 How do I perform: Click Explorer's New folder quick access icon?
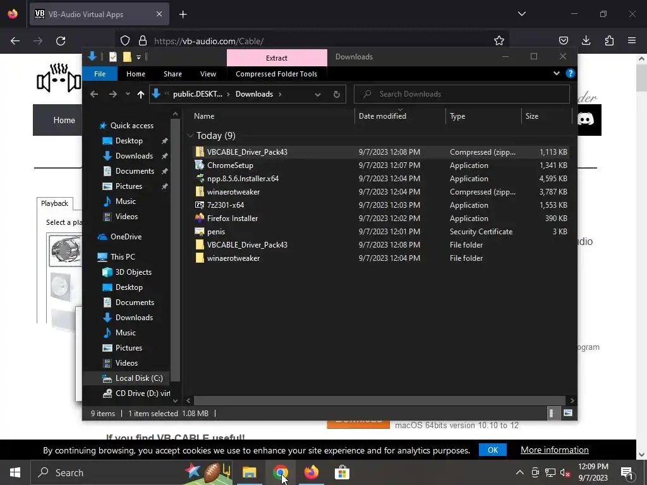click(127, 57)
